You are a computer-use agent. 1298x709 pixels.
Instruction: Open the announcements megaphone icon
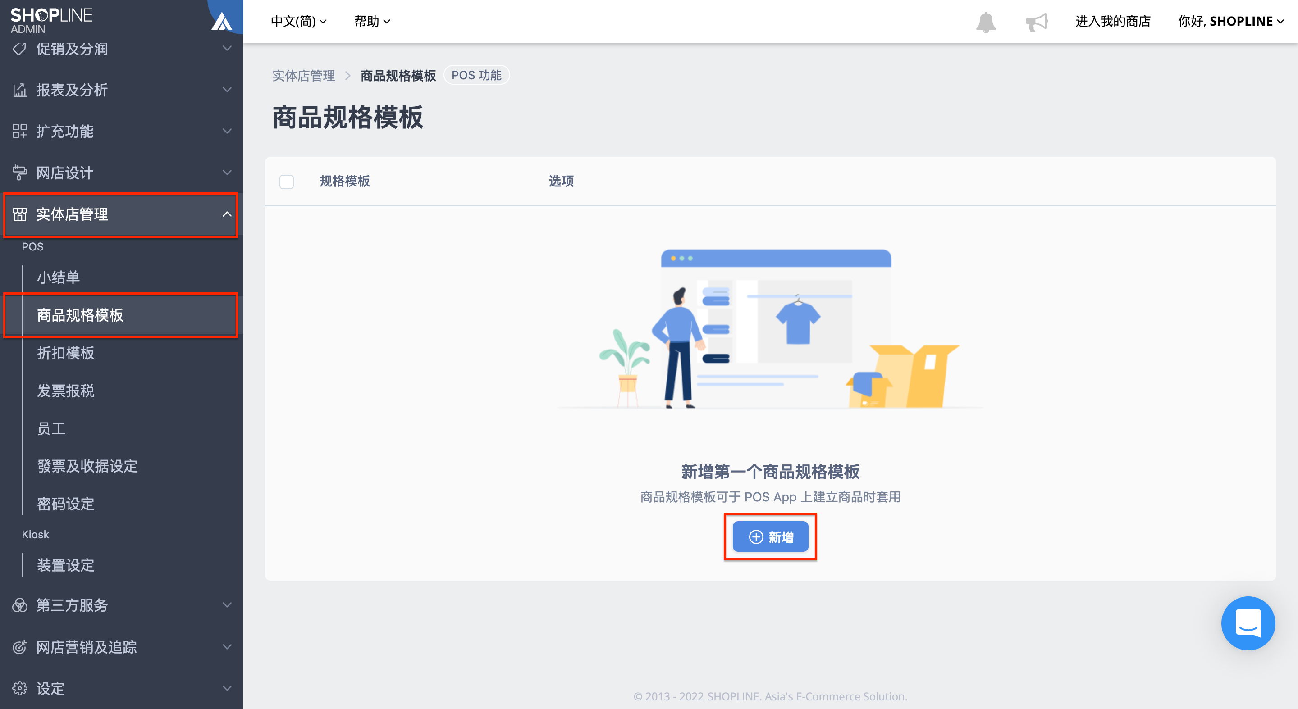[x=1036, y=22]
